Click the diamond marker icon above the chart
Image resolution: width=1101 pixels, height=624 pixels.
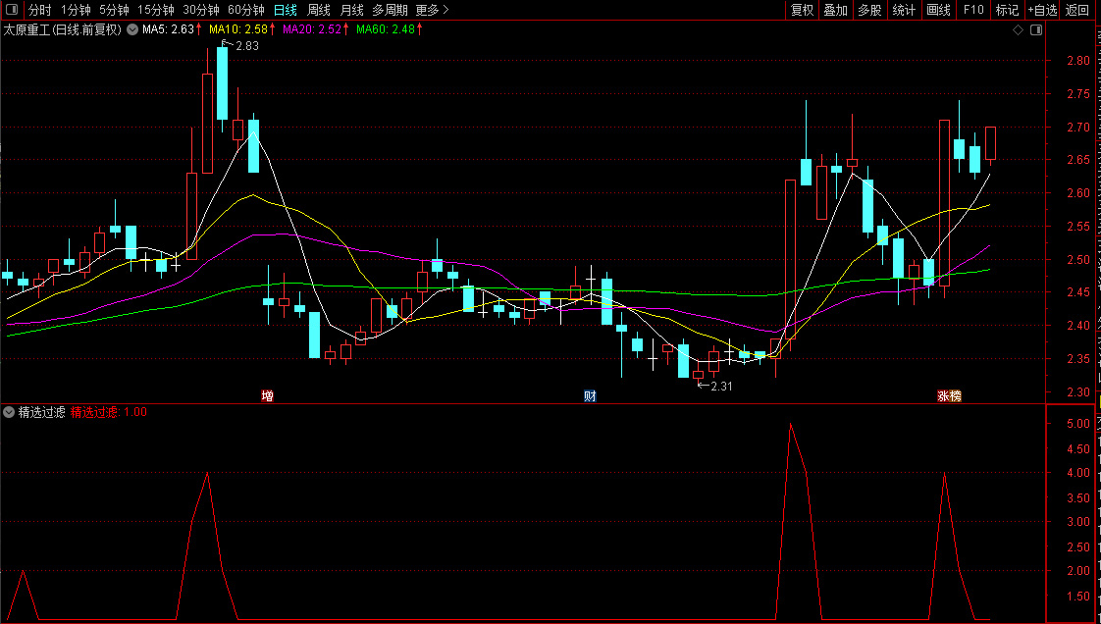click(x=1018, y=30)
